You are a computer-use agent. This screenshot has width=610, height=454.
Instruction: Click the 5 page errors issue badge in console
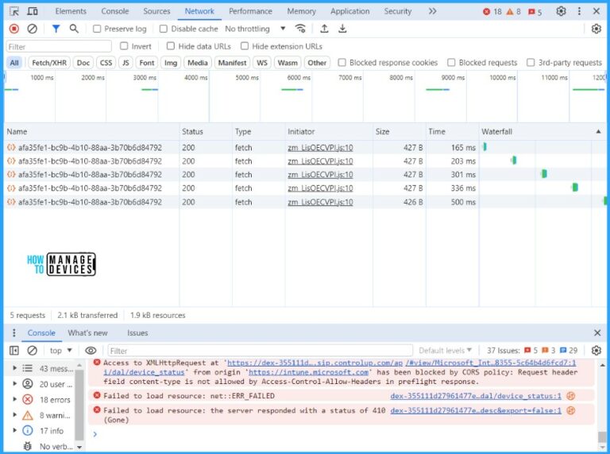(x=531, y=351)
